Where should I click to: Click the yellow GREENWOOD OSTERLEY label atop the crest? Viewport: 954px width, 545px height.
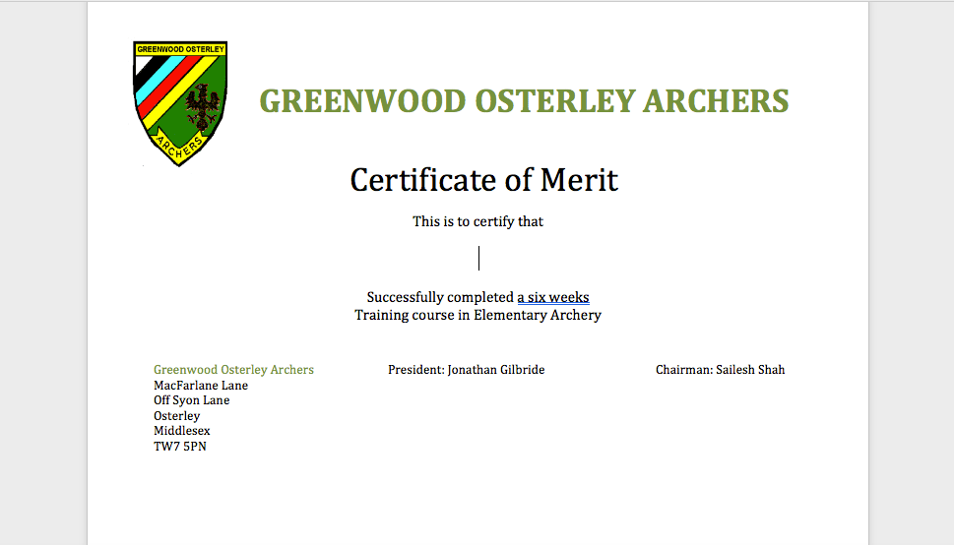[180, 48]
